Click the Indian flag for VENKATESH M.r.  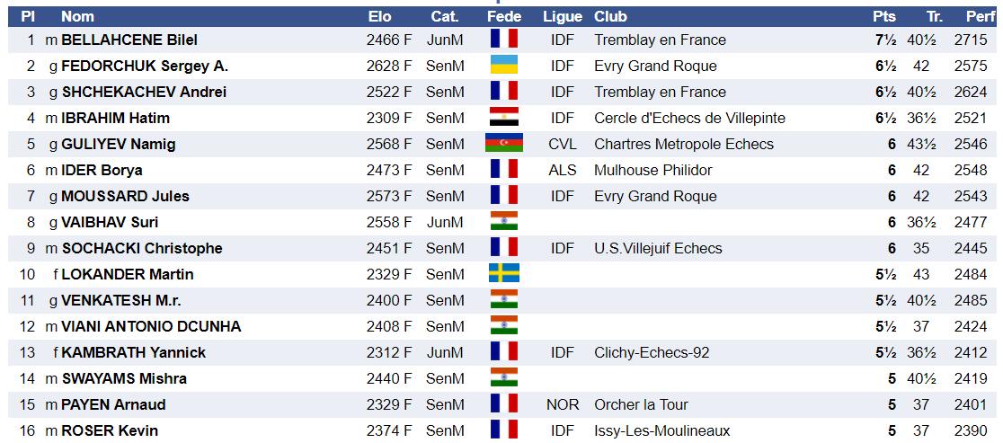504,300
